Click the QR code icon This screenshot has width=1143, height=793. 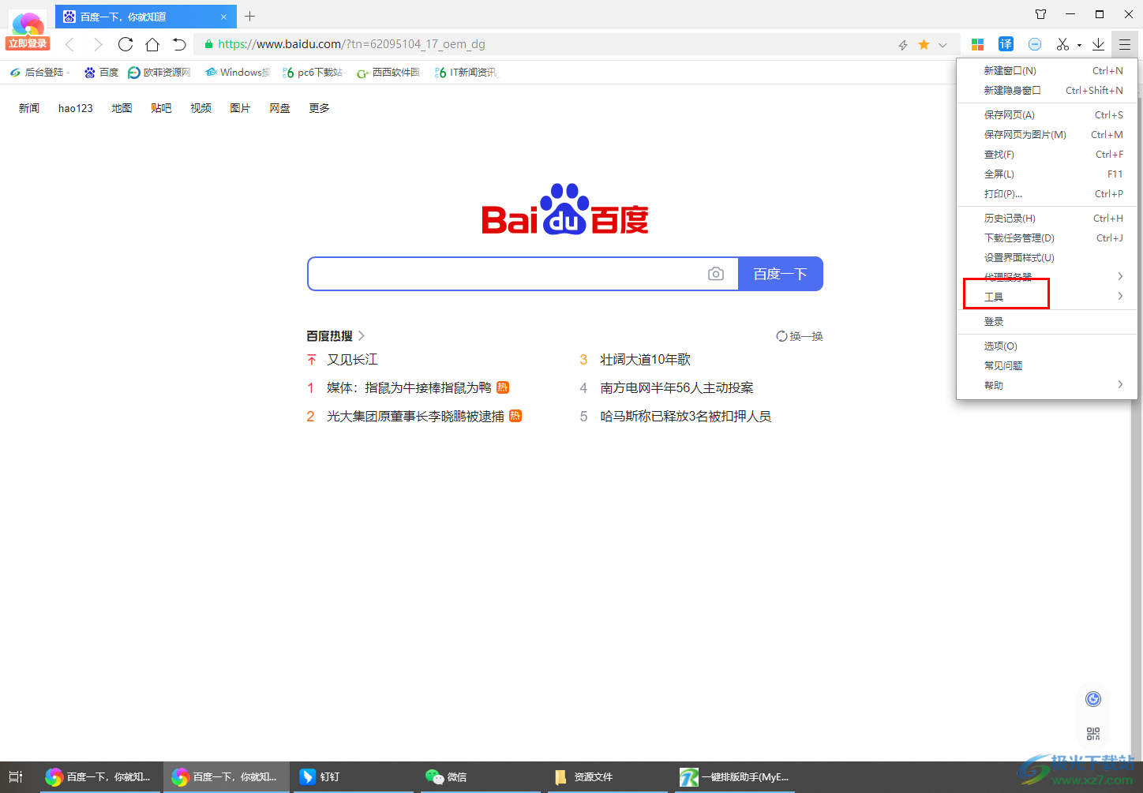point(1093,734)
